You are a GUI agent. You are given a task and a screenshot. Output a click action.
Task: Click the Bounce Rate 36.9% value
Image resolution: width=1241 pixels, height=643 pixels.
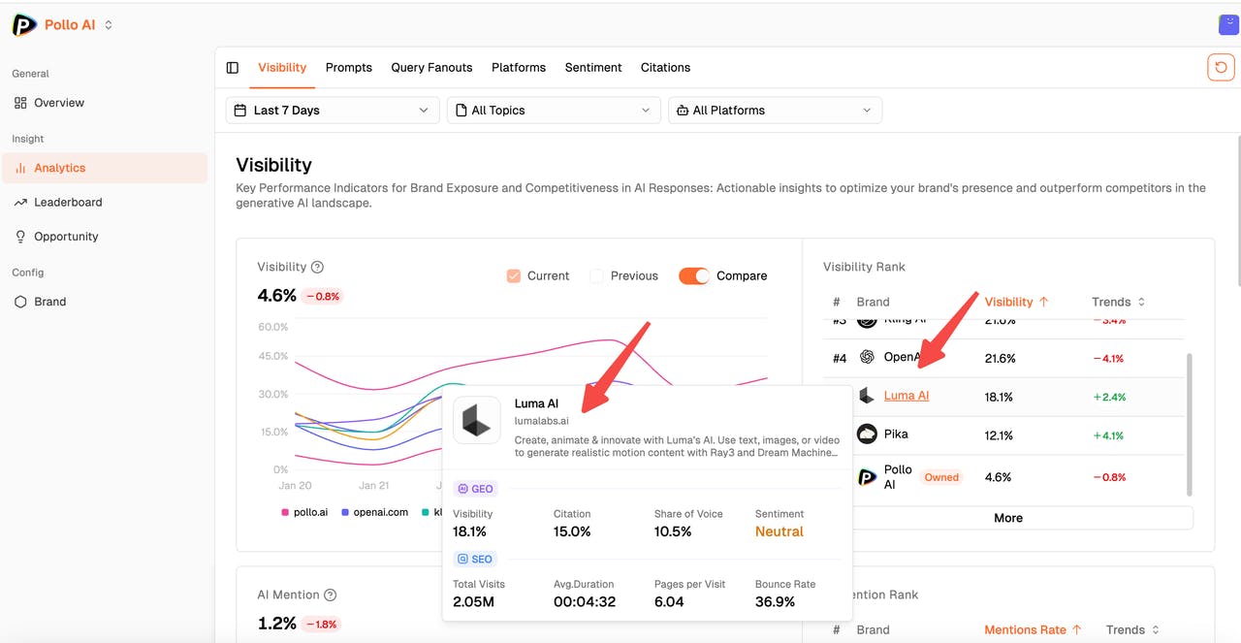[776, 601]
